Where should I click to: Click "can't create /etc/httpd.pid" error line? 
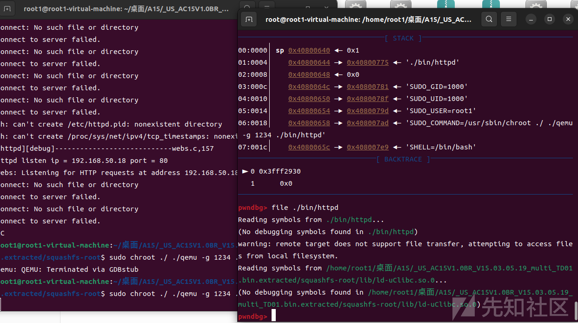click(x=111, y=124)
